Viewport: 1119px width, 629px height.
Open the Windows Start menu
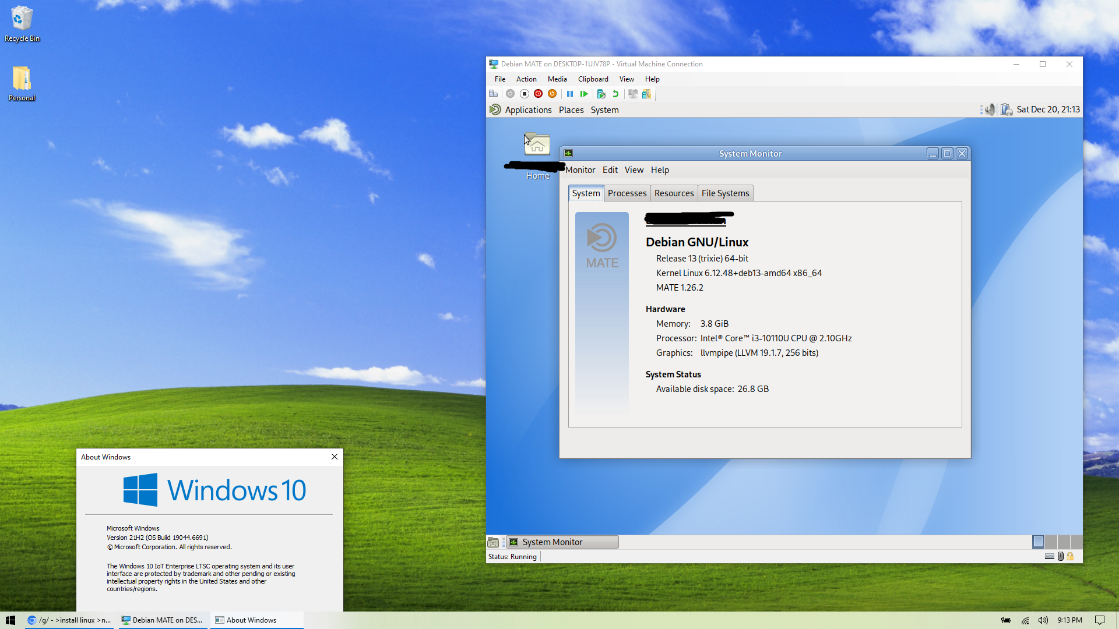point(10,620)
